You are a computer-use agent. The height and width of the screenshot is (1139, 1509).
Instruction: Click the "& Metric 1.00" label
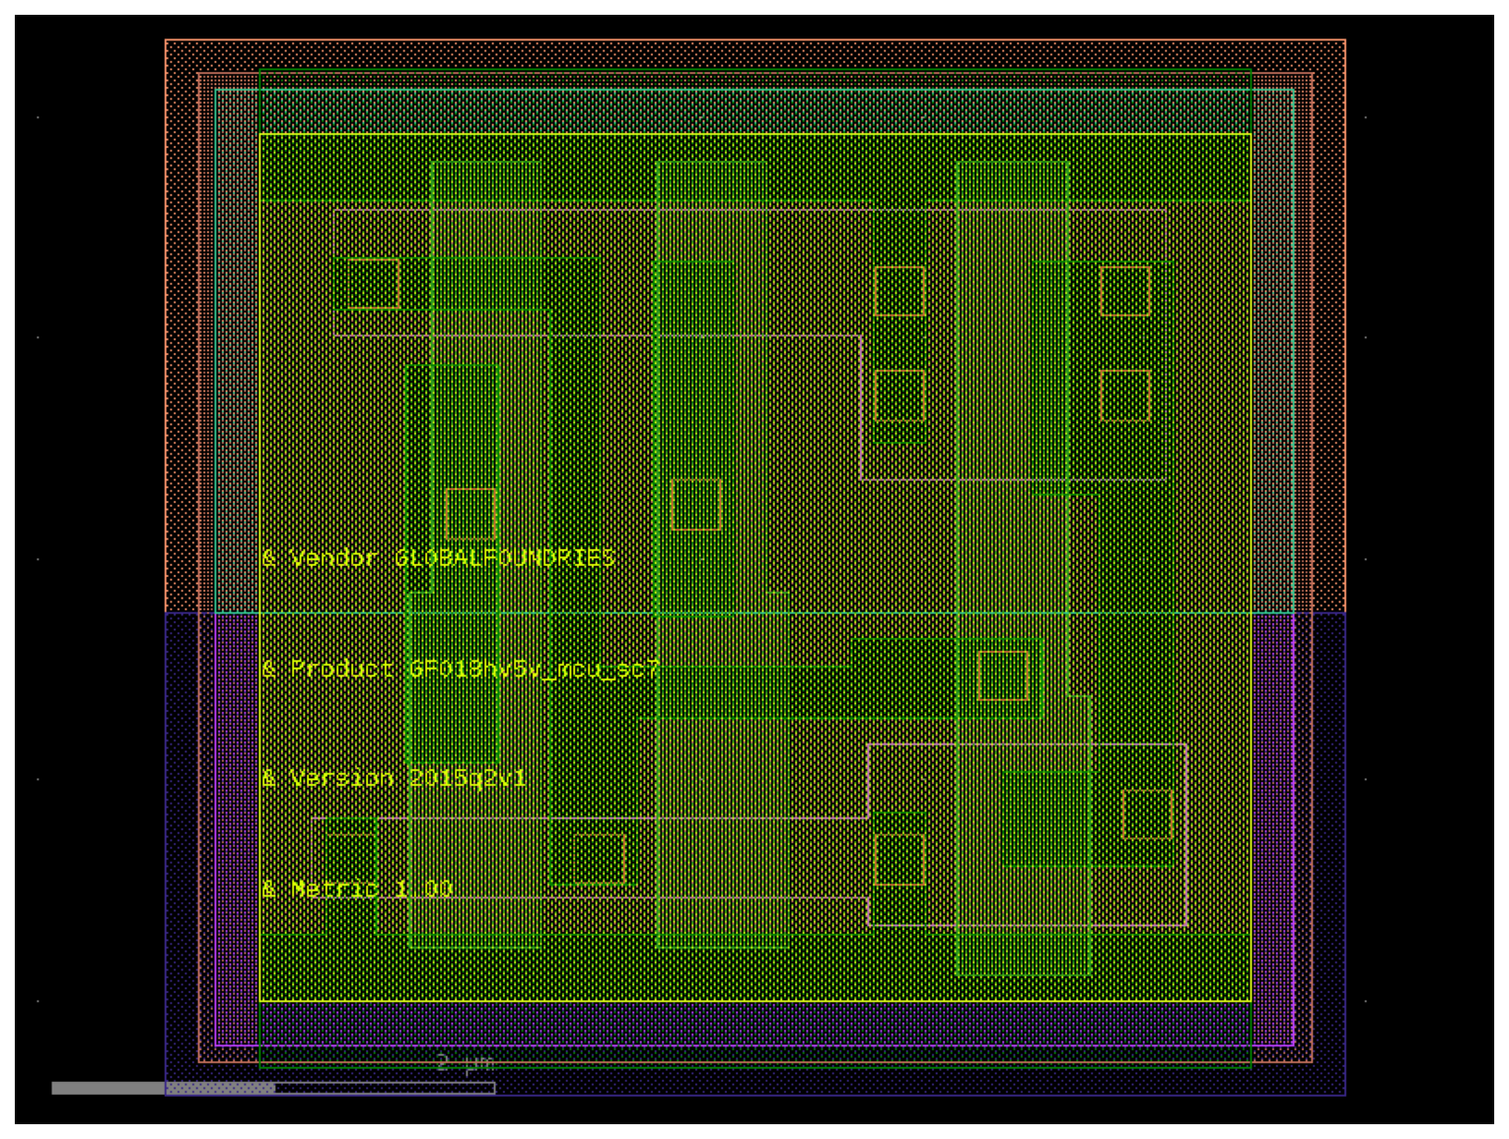coord(358,890)
